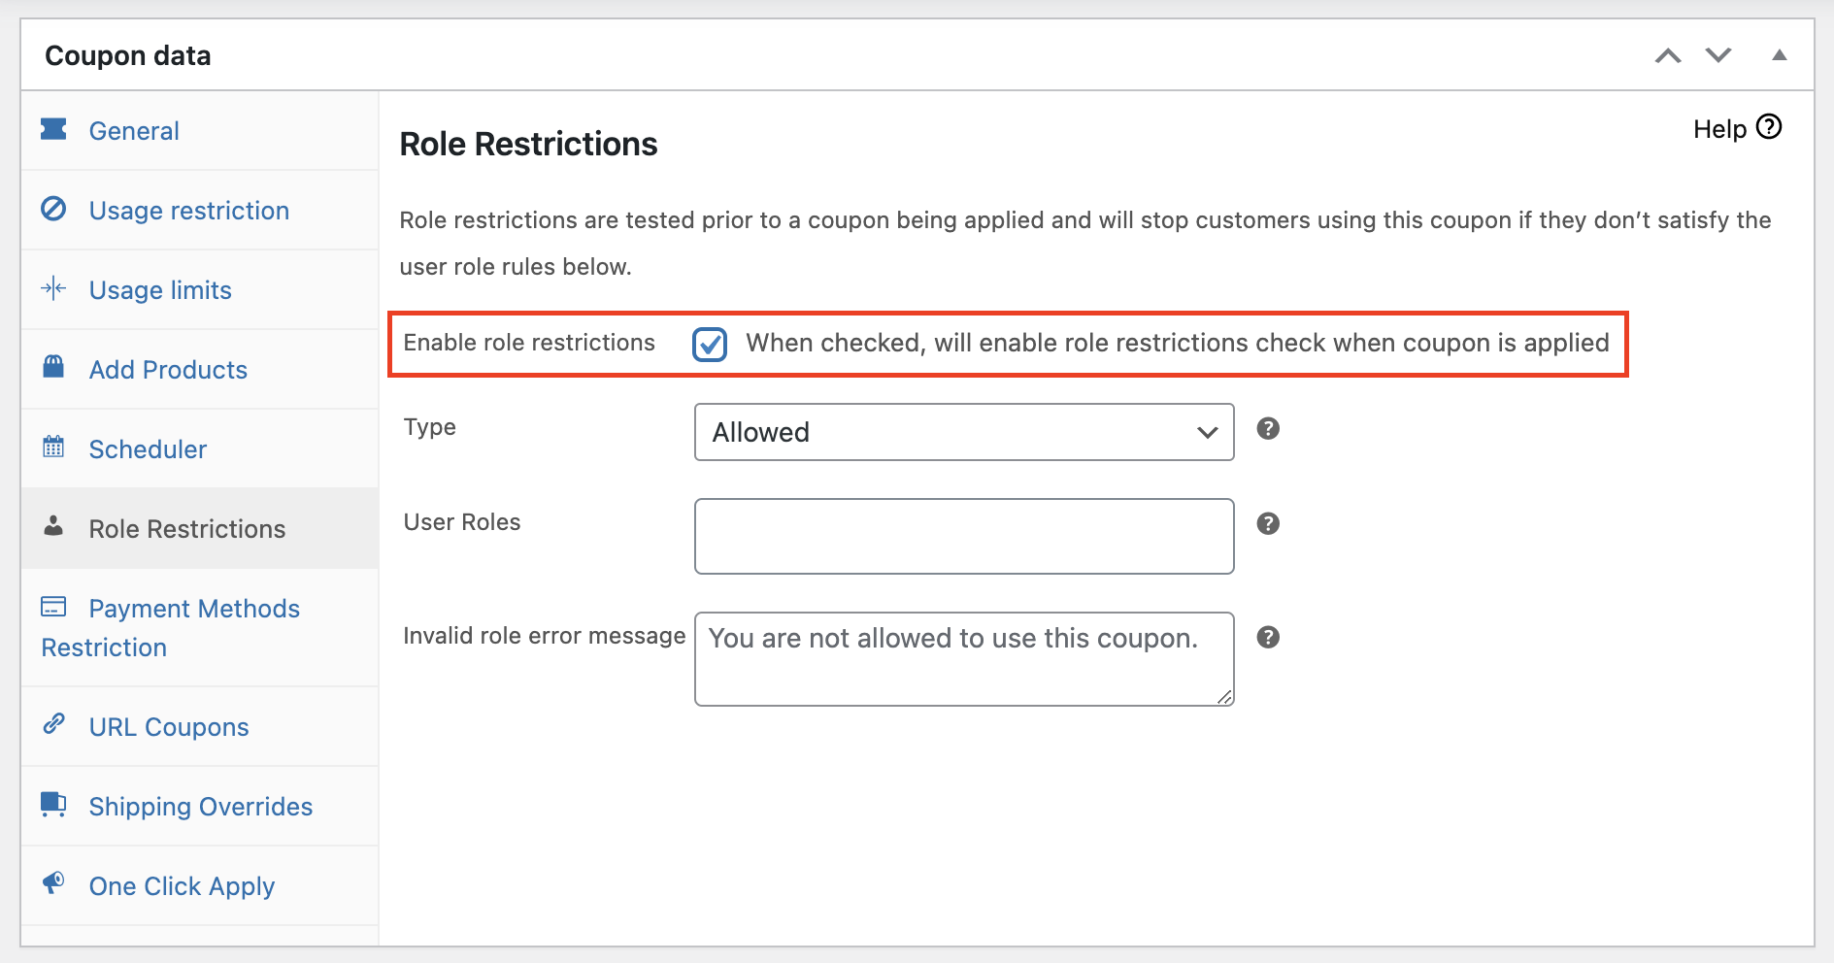The image size is (1834, 963).
Task: Click the Invalid role error message textarea
Action: point(964,658)
